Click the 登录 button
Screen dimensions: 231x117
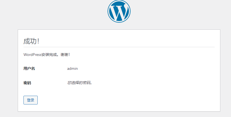pos(31,100)
